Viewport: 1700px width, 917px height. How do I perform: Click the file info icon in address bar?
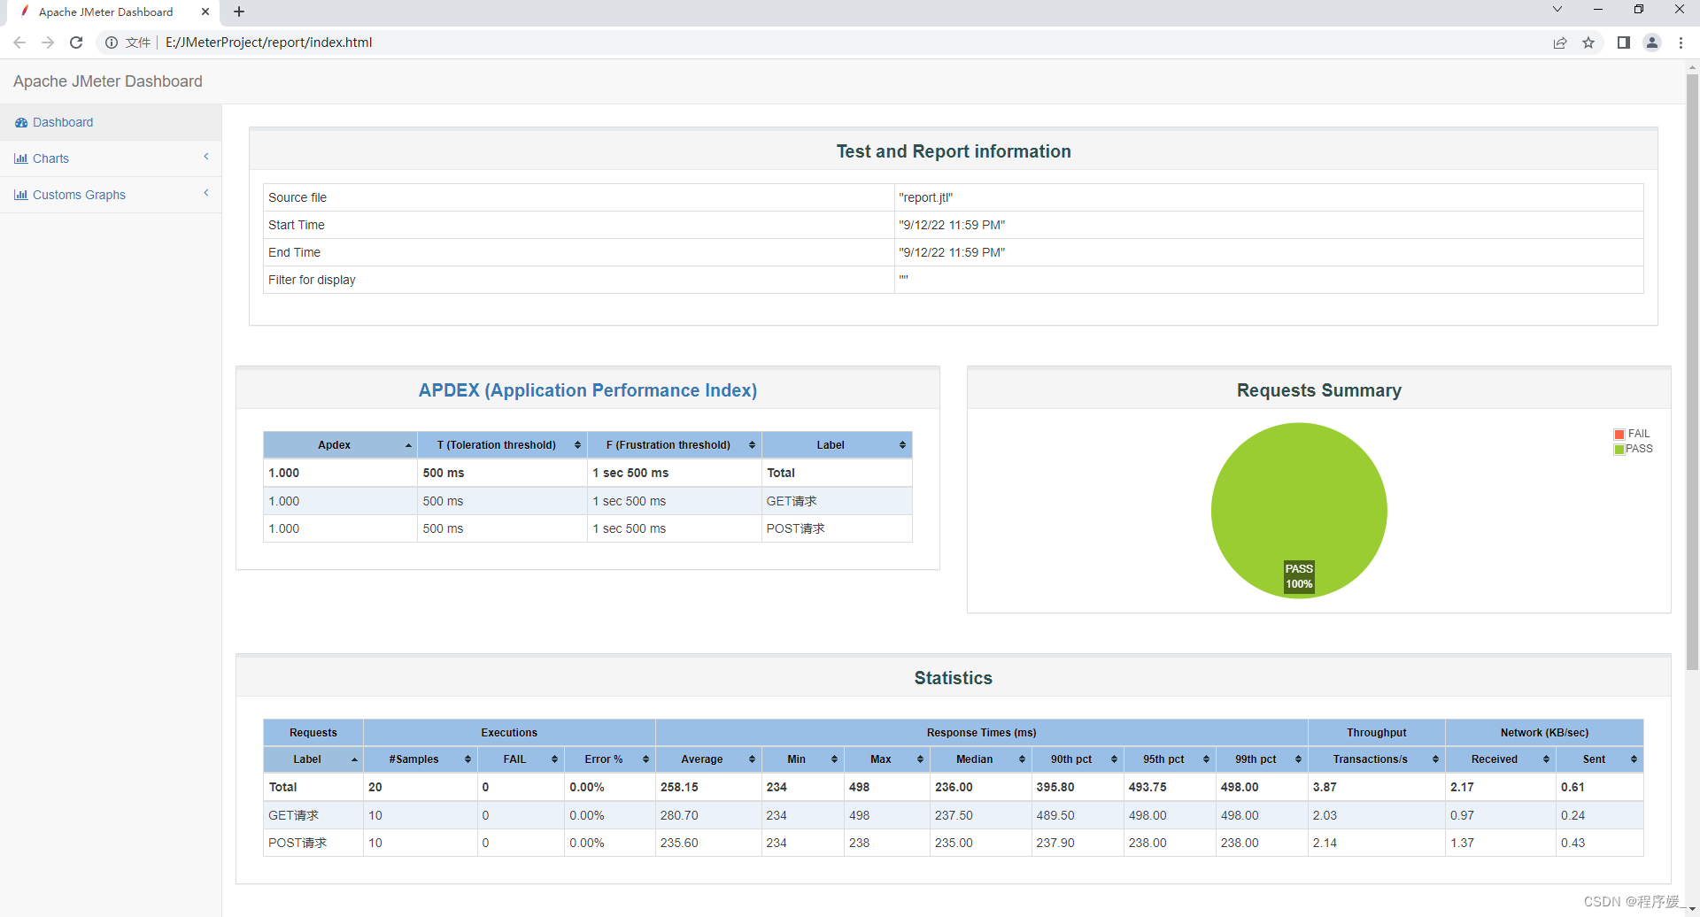pyautogui.click(x=112, y=42)
